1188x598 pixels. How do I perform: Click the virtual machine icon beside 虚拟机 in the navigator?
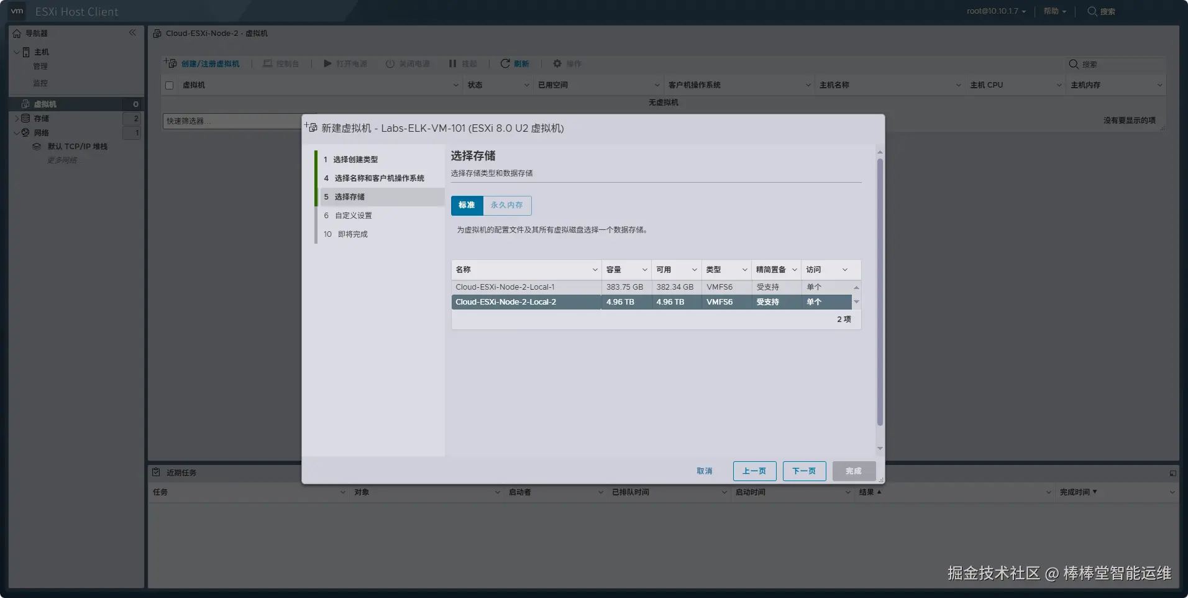(x=25, y=104)
